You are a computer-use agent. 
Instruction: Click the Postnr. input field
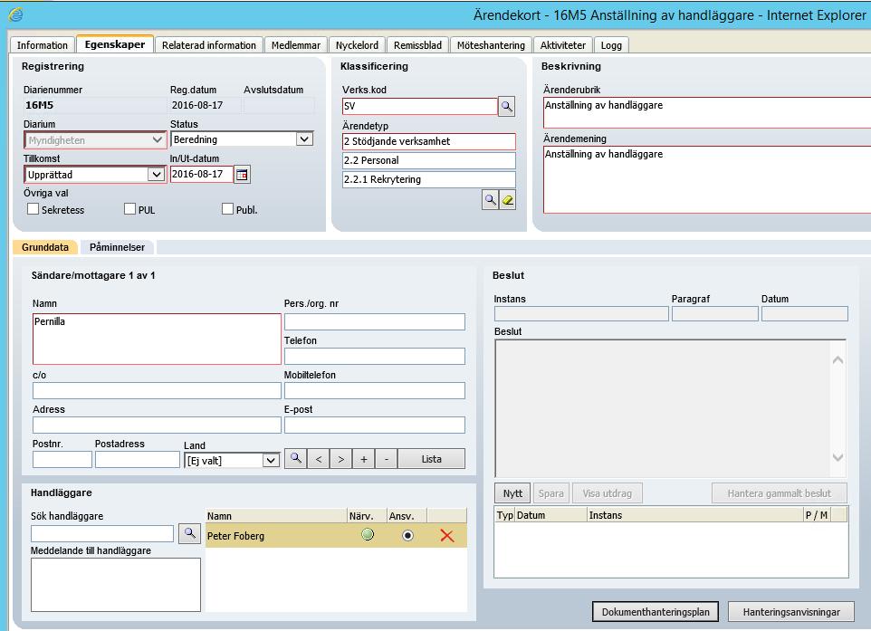[x=62, y=459]
